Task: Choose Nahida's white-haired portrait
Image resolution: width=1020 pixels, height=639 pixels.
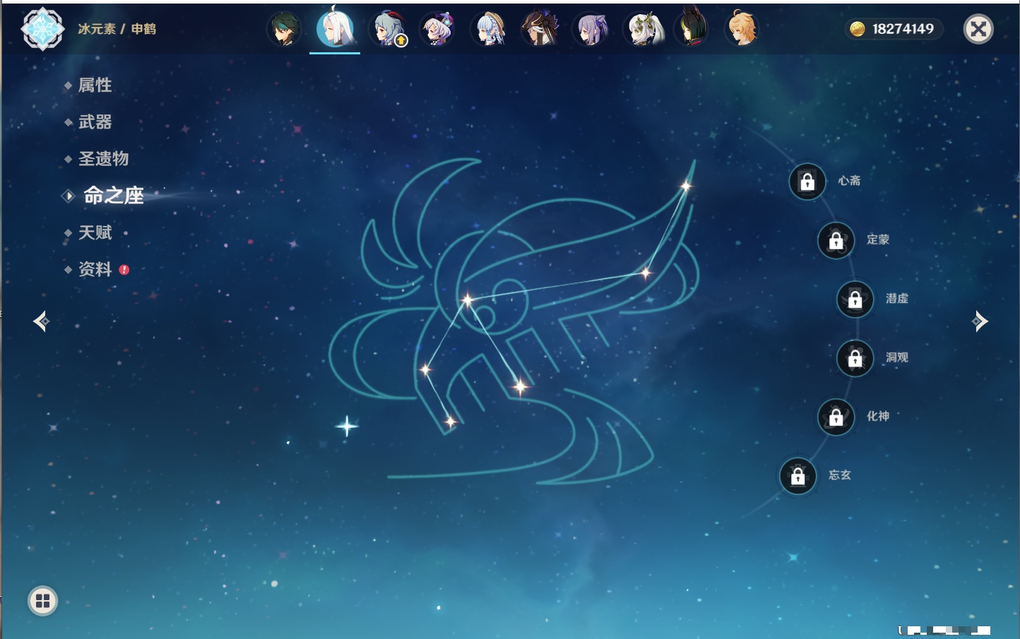Action: (x=644, y=29)
